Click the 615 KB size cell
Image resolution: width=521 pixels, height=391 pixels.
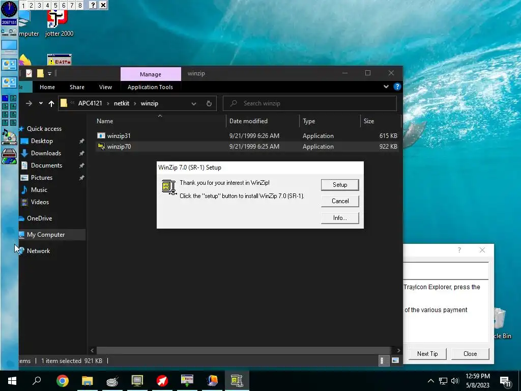click(388, 135)
